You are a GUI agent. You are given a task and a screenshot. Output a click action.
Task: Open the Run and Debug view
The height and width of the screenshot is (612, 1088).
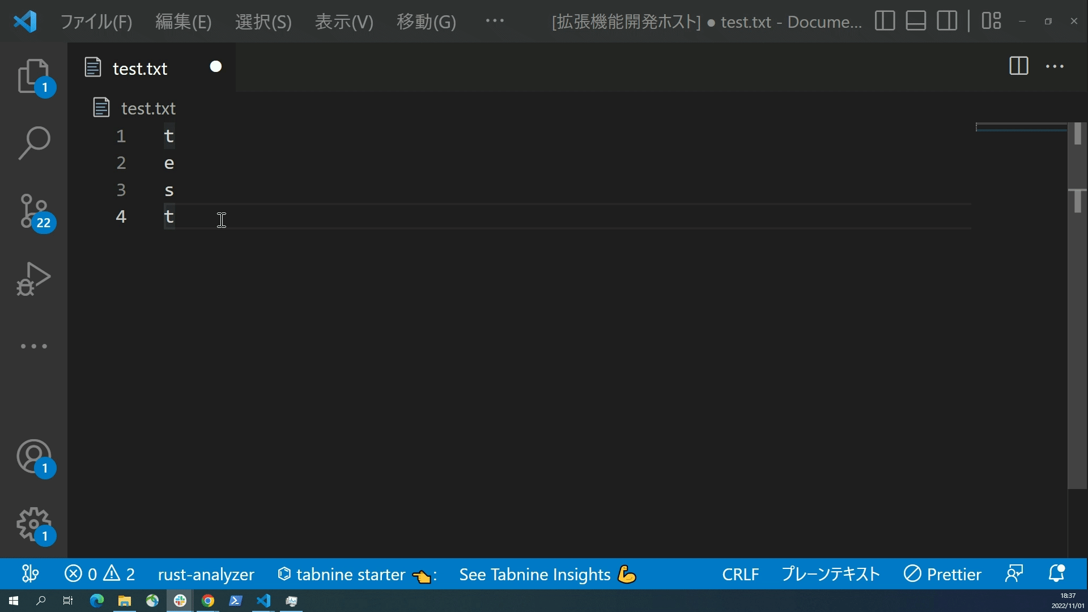tap(33, 279)
